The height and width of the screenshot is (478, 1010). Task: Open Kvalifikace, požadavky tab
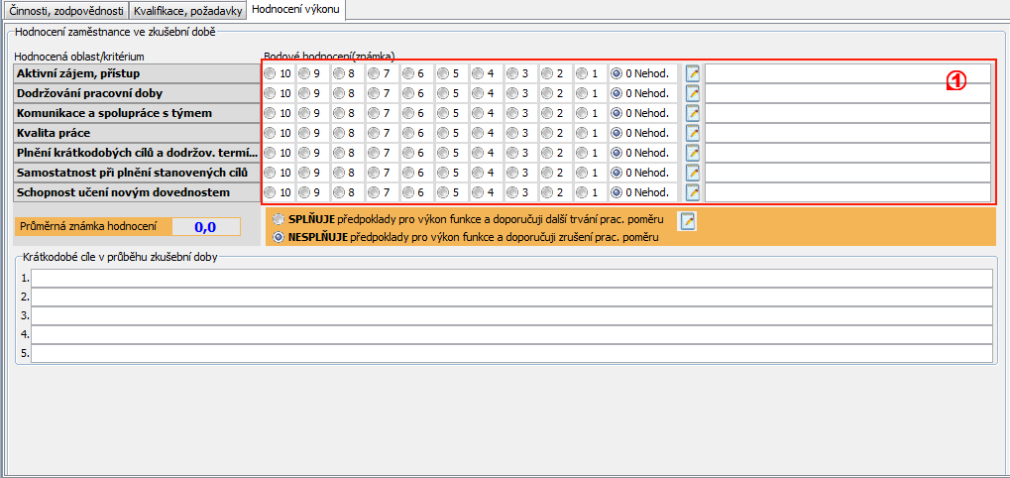pyautogui.click(x=187, y=11)
